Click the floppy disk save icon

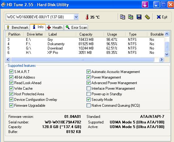(139, 17)
